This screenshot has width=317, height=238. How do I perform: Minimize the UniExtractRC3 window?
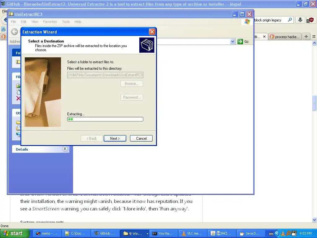235,14
